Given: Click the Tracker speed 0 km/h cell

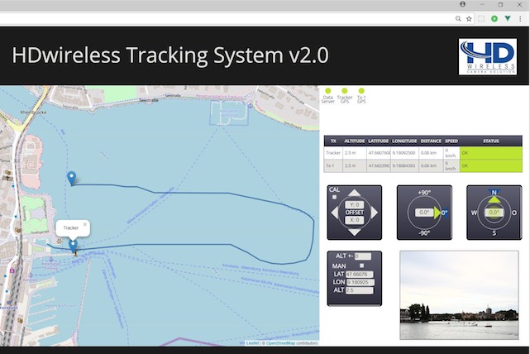Looking at the screenshot, I should [x=451, y=153].
